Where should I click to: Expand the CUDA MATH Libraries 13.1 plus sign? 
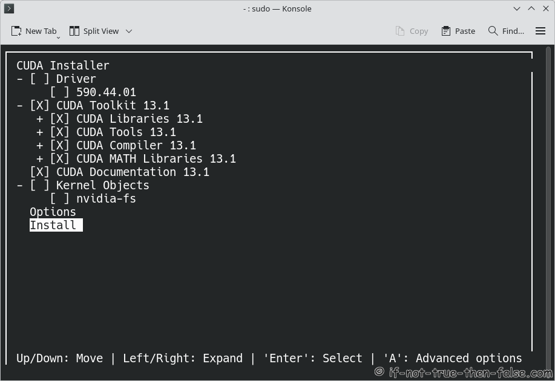40,159
